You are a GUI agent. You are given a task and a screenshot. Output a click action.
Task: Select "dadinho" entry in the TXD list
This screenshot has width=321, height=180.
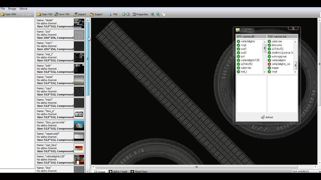tap(282, 53)
